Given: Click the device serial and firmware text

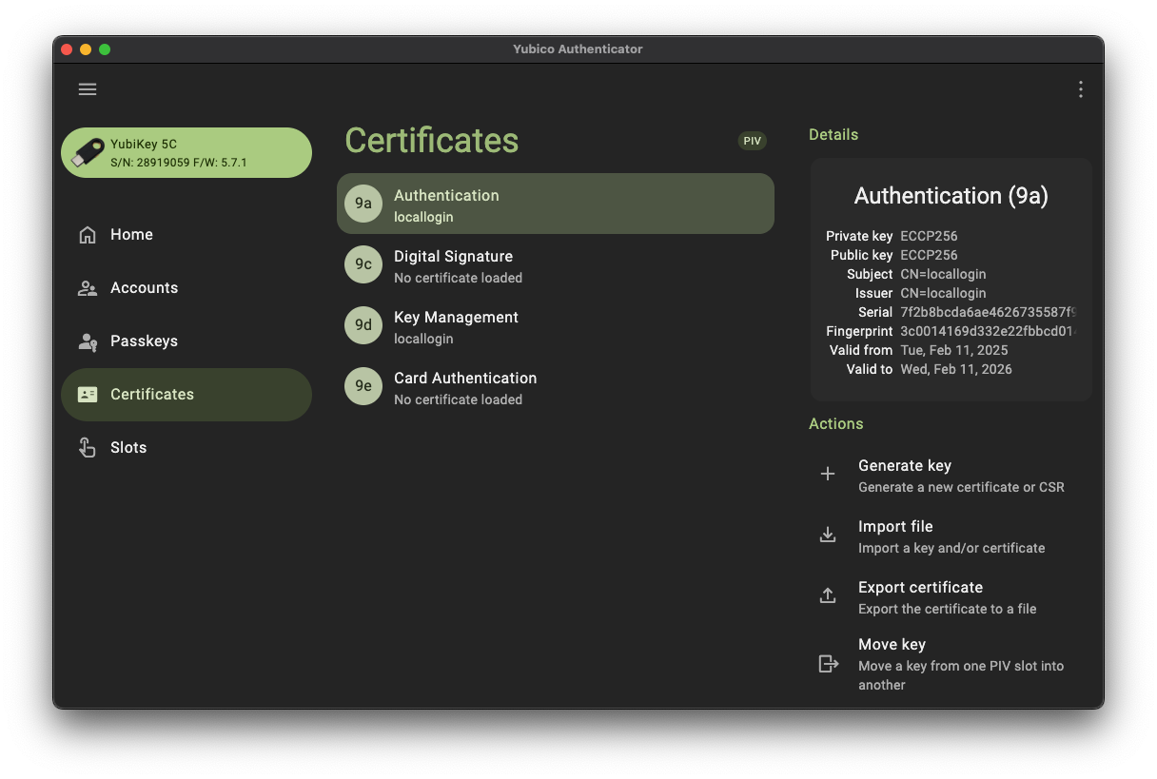Looking at the screenshot, I should [x=179, y=163].
